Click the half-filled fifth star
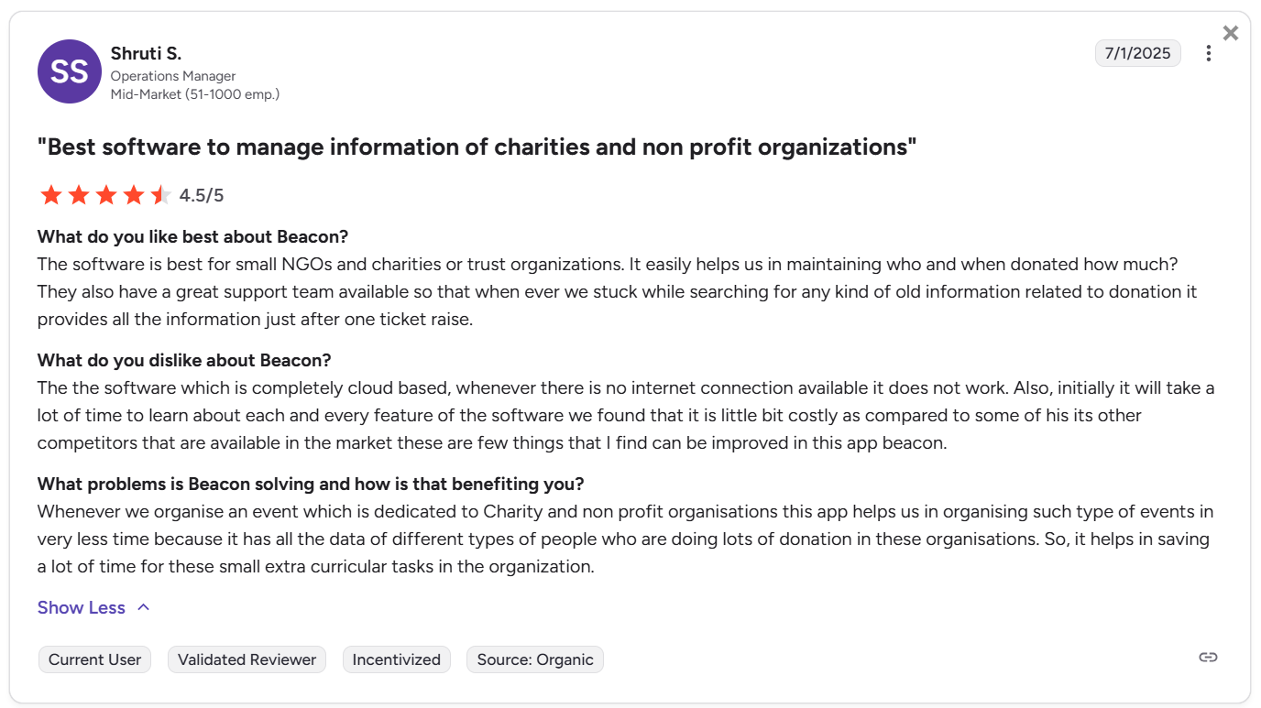 point(161,195)
